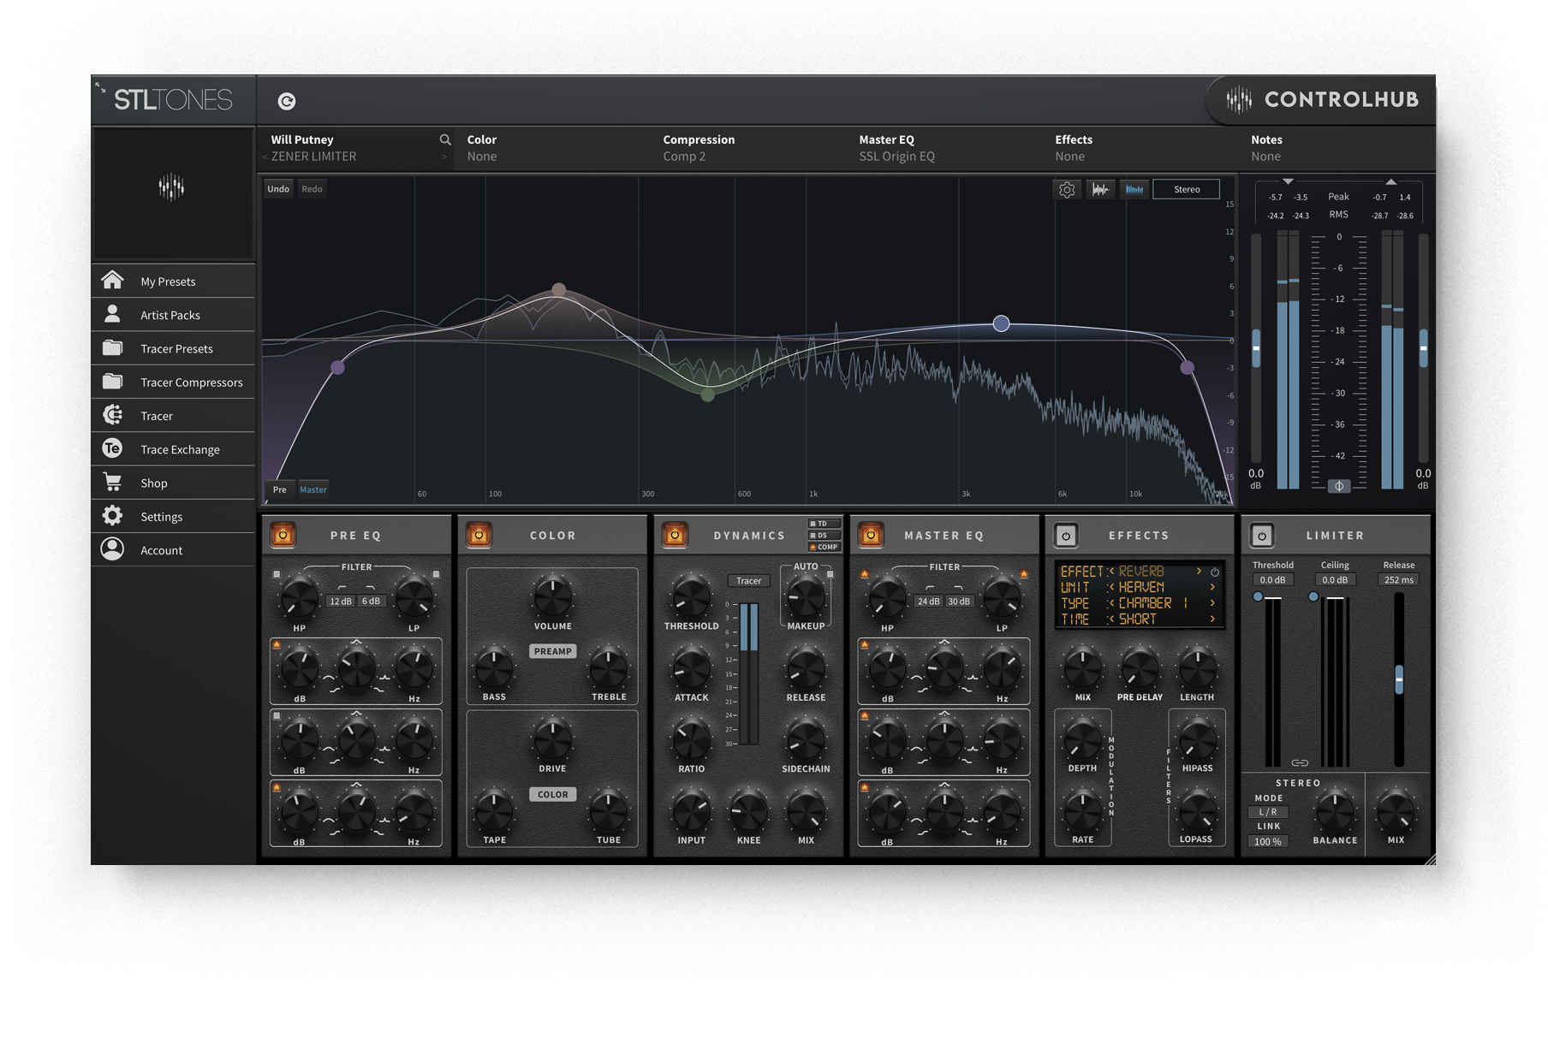Open Artist Packs person icon
The height and width of the screenshot is (1049, 1548).
112,314
